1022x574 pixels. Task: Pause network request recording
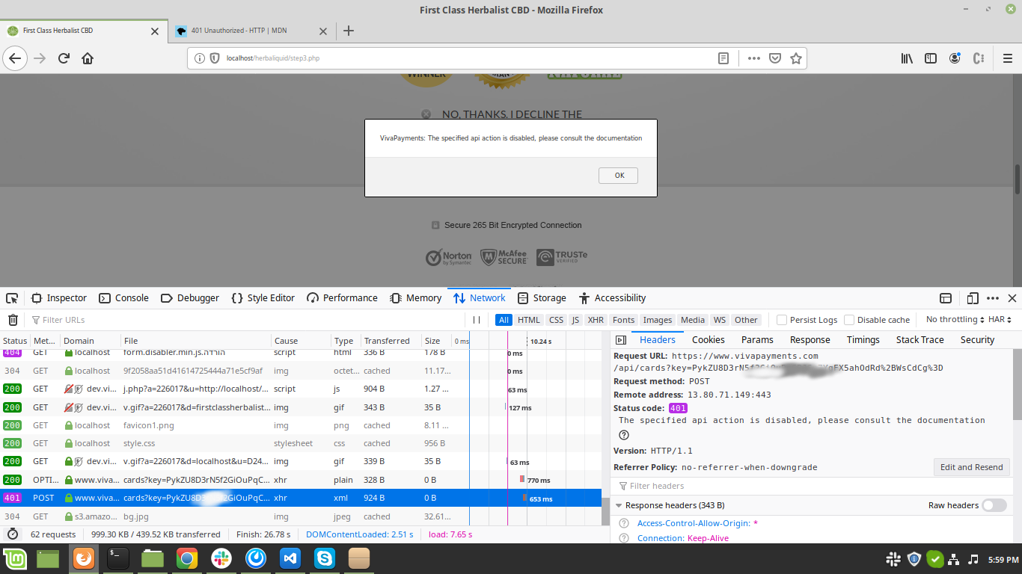tap(477, 319)
